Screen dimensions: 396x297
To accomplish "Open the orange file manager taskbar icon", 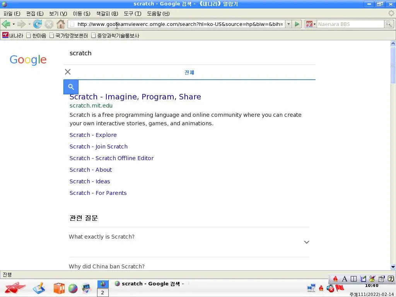I will pos(59,288).
